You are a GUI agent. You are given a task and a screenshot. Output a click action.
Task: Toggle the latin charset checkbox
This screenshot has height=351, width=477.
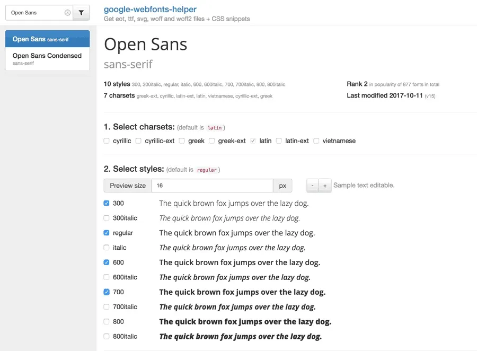pyautogui.click(x=253, y=141)
